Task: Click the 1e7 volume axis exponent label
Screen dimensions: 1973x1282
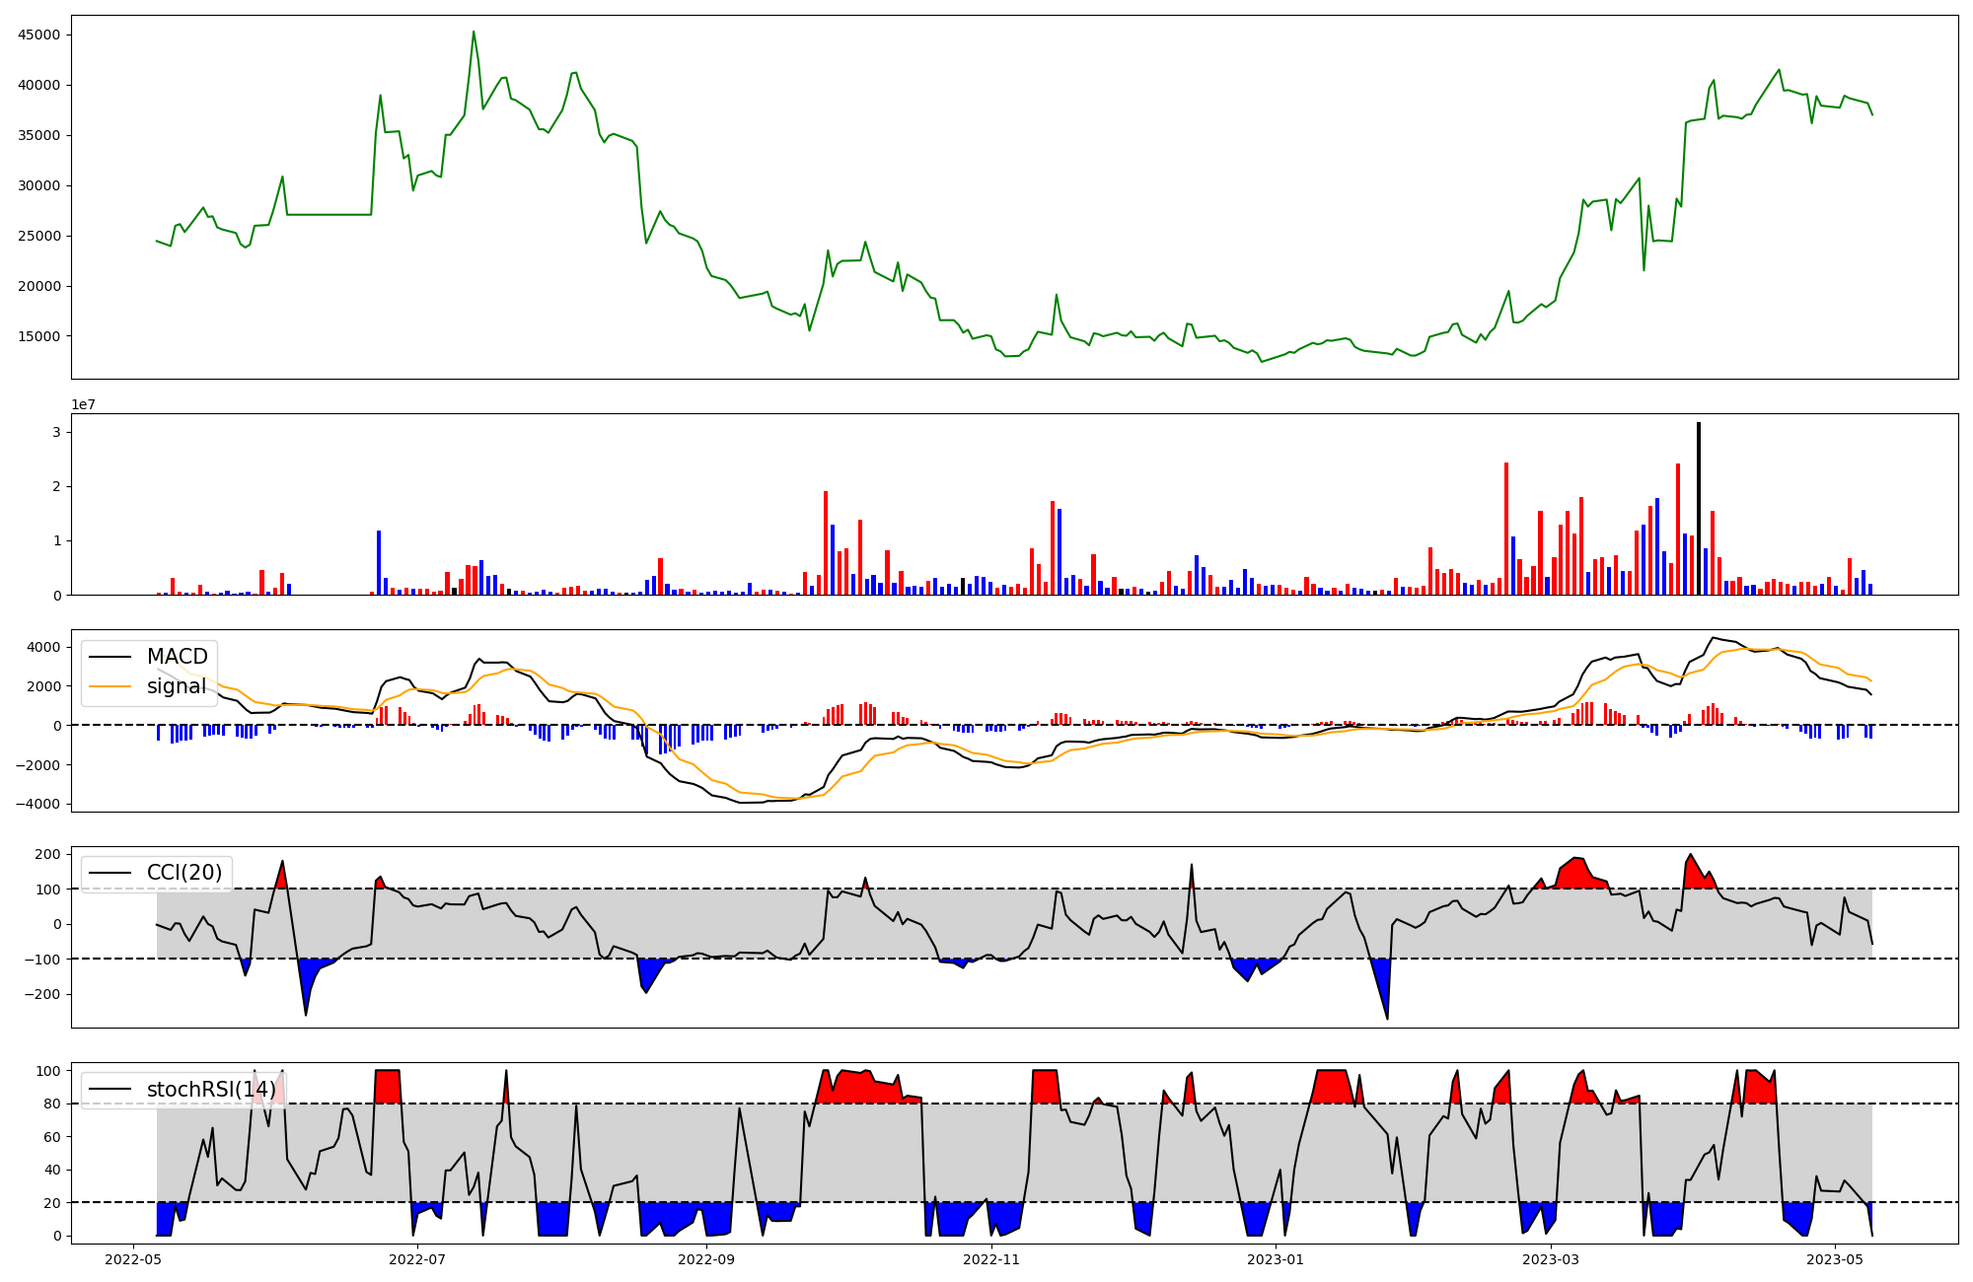Action: pos(83,404)
